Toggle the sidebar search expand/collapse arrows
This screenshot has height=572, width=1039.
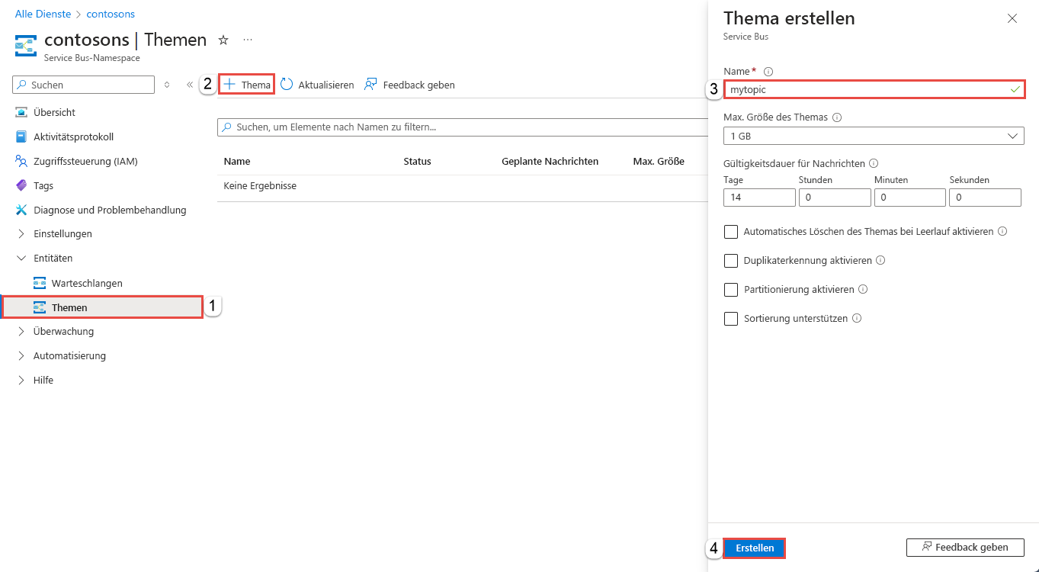pos(167,85)
